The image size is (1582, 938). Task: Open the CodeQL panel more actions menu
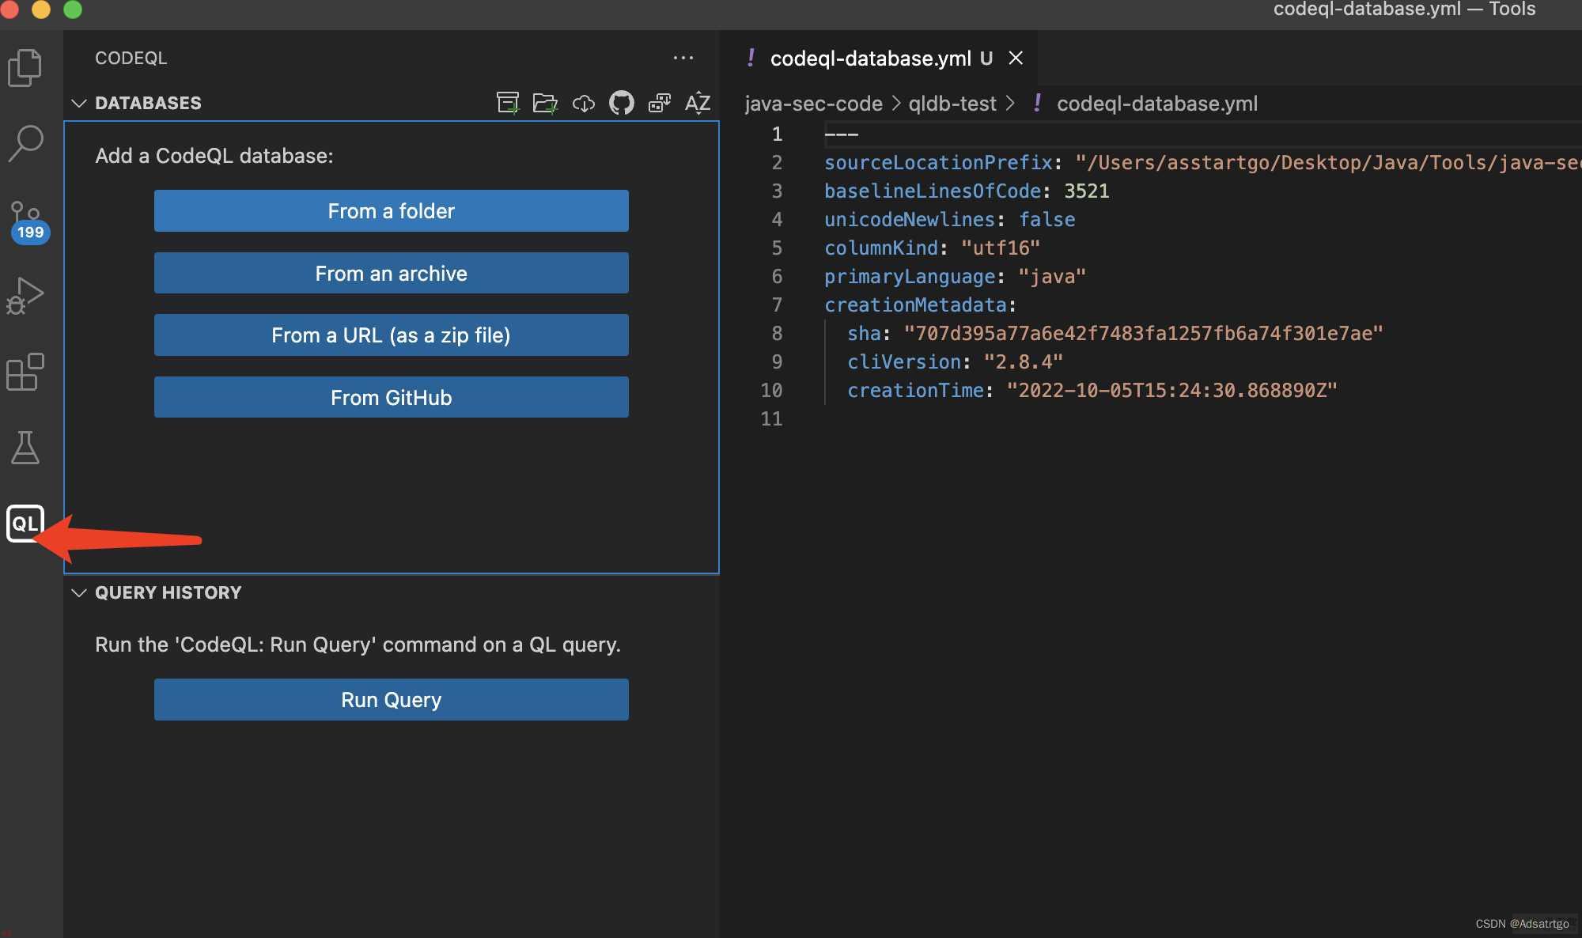683,58
